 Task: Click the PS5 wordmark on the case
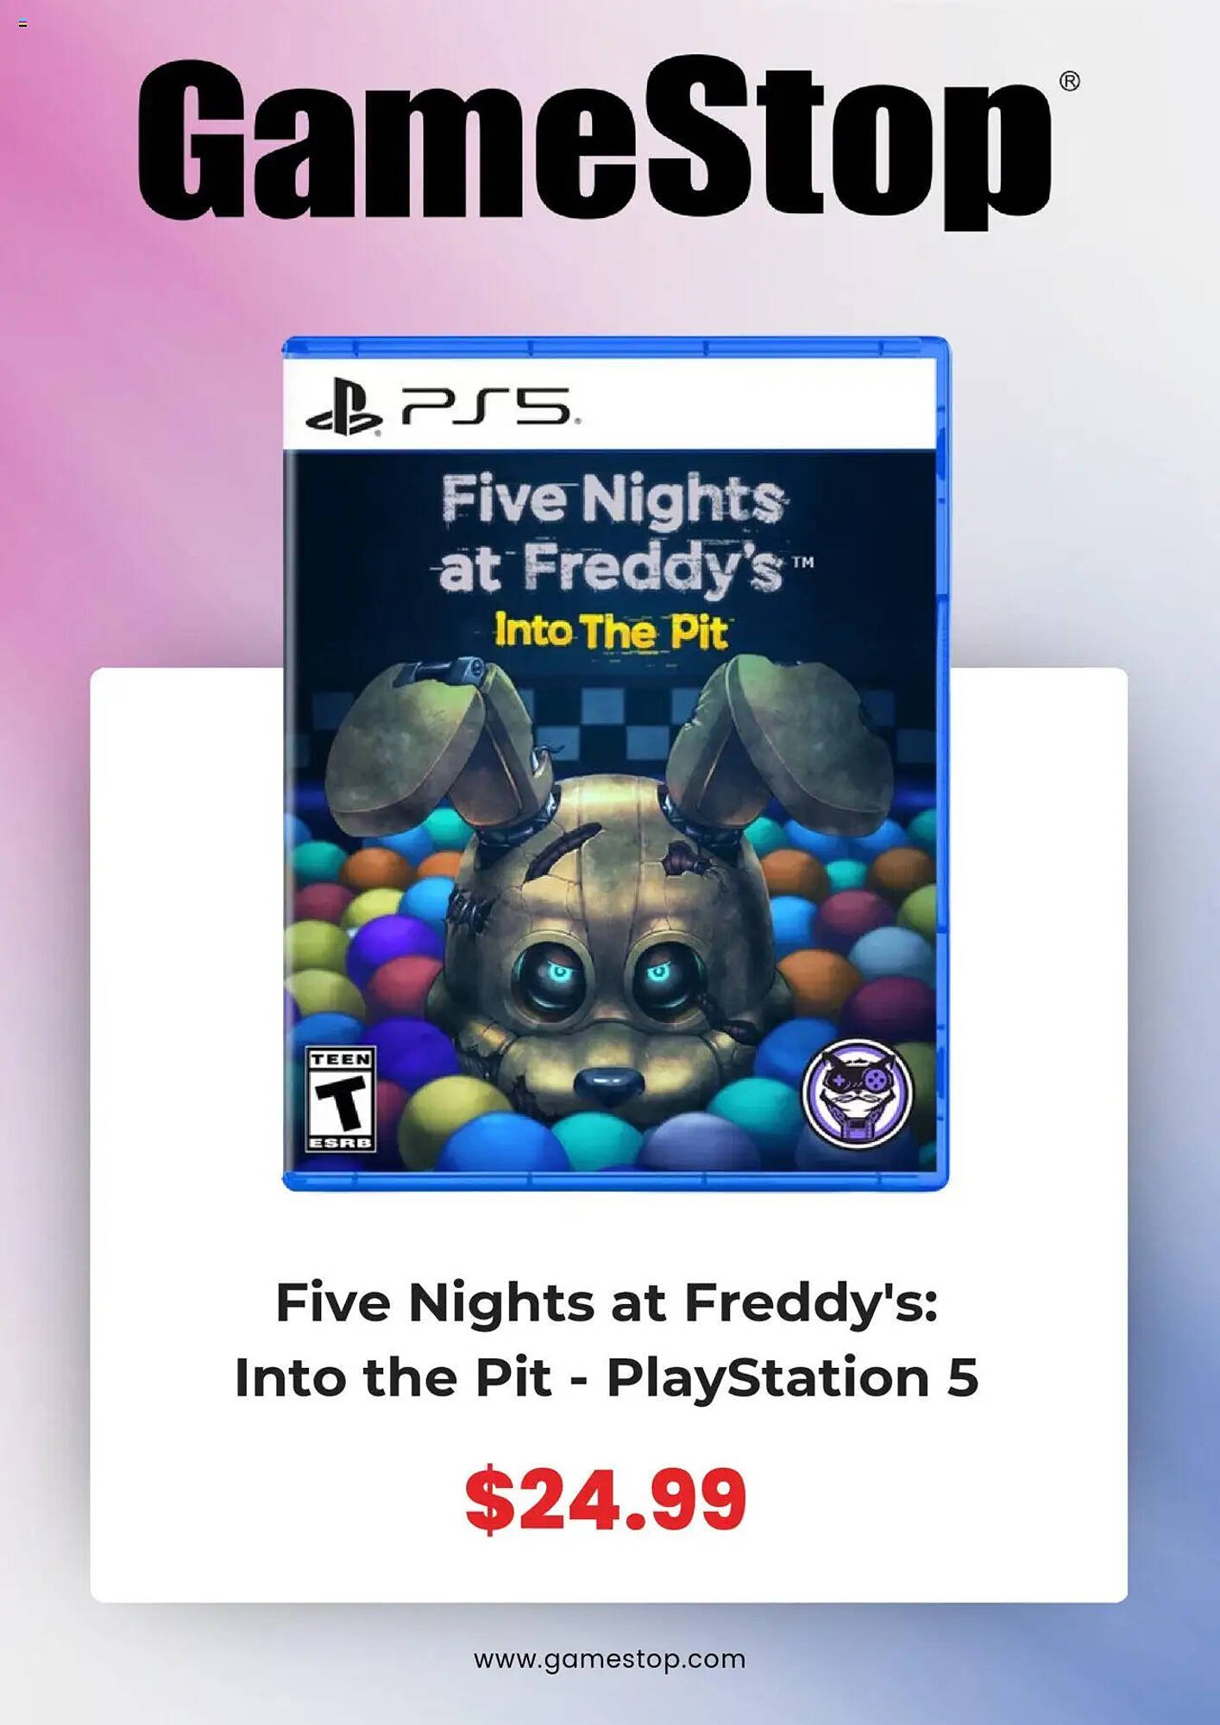point(489,406)
